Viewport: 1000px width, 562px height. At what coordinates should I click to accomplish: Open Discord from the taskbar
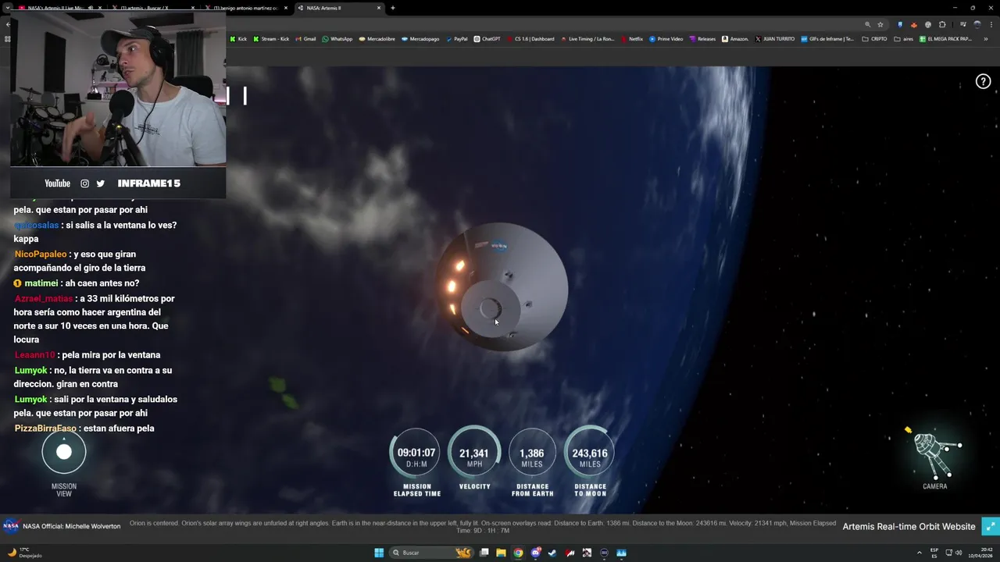tap(536, 553)
